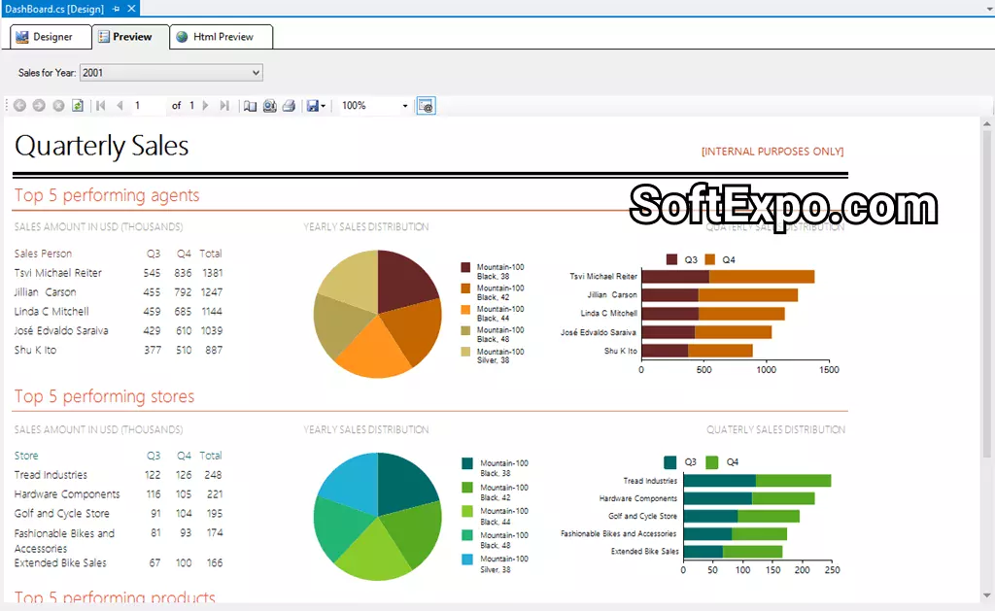Click the Stop rendering icon

pos(58,106)
